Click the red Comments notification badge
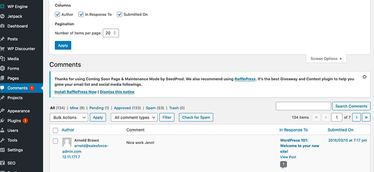Viewport: 374px width, 172px height. click(32, 88)
